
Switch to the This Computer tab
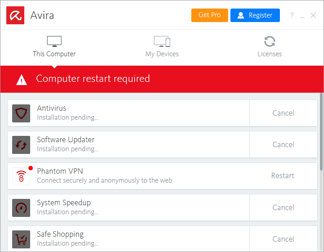(54, 47)
